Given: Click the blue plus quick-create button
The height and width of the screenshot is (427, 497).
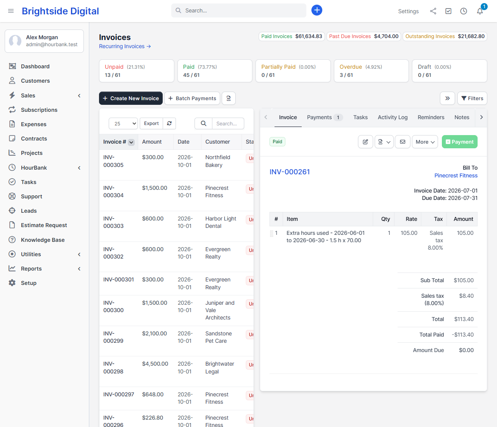Looking at the screenshot, I should 317,10.
